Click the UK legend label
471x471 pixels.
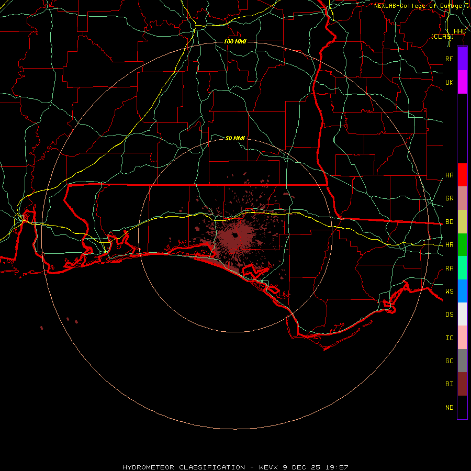click(x=450, y=82)
